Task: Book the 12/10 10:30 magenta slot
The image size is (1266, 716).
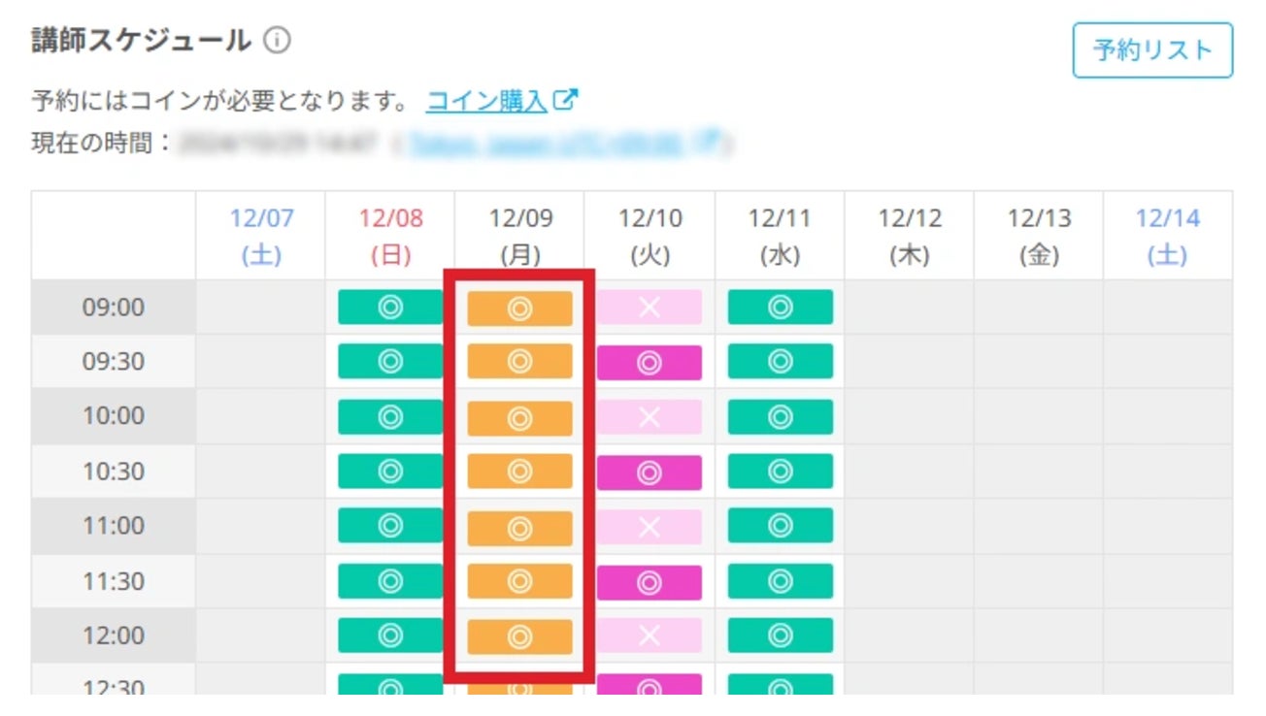Action: 650,472
